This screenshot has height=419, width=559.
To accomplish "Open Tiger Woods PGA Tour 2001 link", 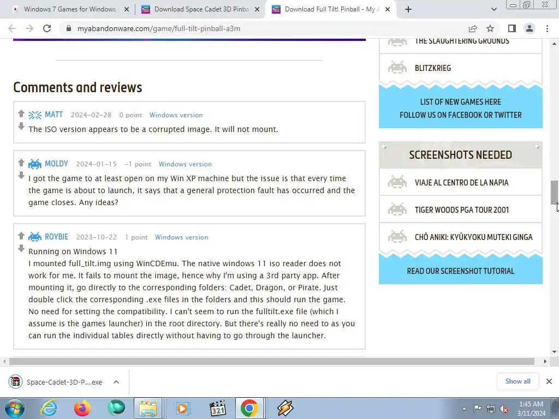I will [x=462, y=210].
